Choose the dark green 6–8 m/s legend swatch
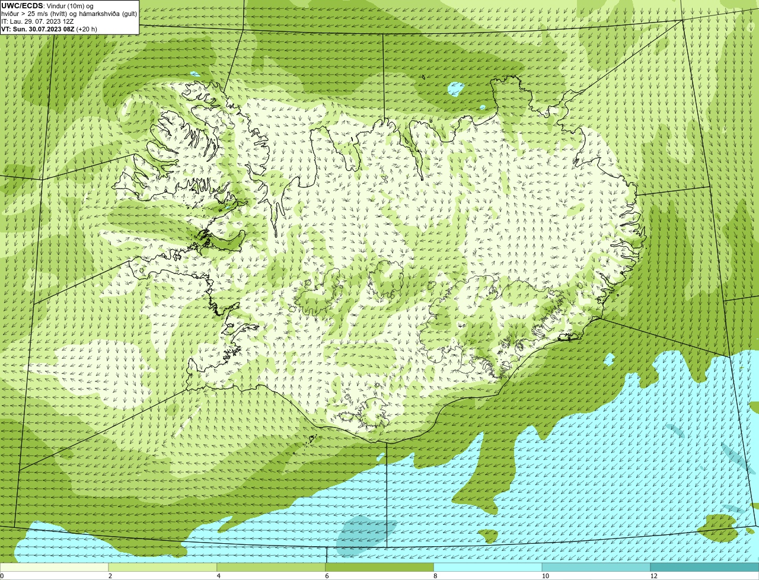 [379, 568]
